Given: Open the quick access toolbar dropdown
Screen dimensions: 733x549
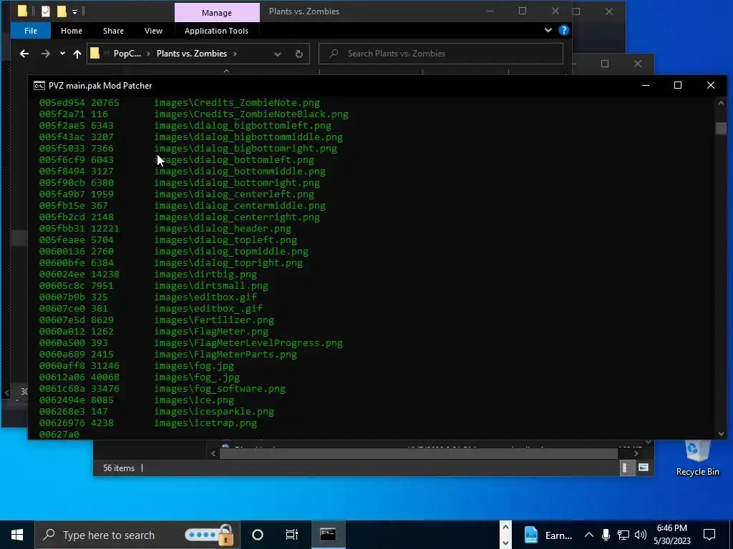Looking at the screenshot, I should [74, 11].
